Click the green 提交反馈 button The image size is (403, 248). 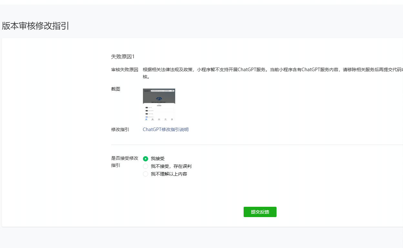(260, 212)
